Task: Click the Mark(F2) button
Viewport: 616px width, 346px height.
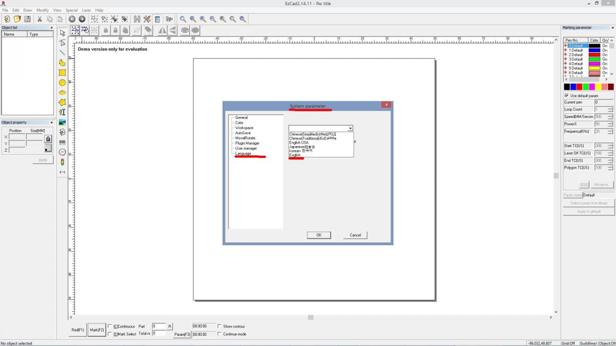Action: (x=97, y=330)
